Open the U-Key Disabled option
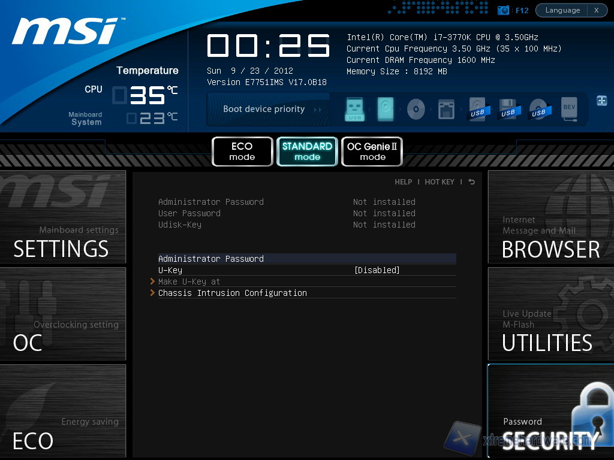The width and height of the screenshot is (614, 460). coord(377,270)
